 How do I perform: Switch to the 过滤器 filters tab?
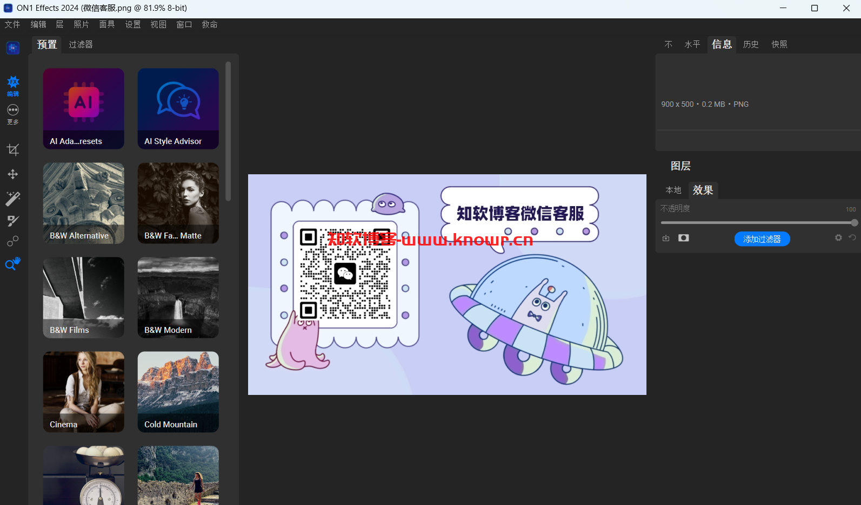[81, 44]
